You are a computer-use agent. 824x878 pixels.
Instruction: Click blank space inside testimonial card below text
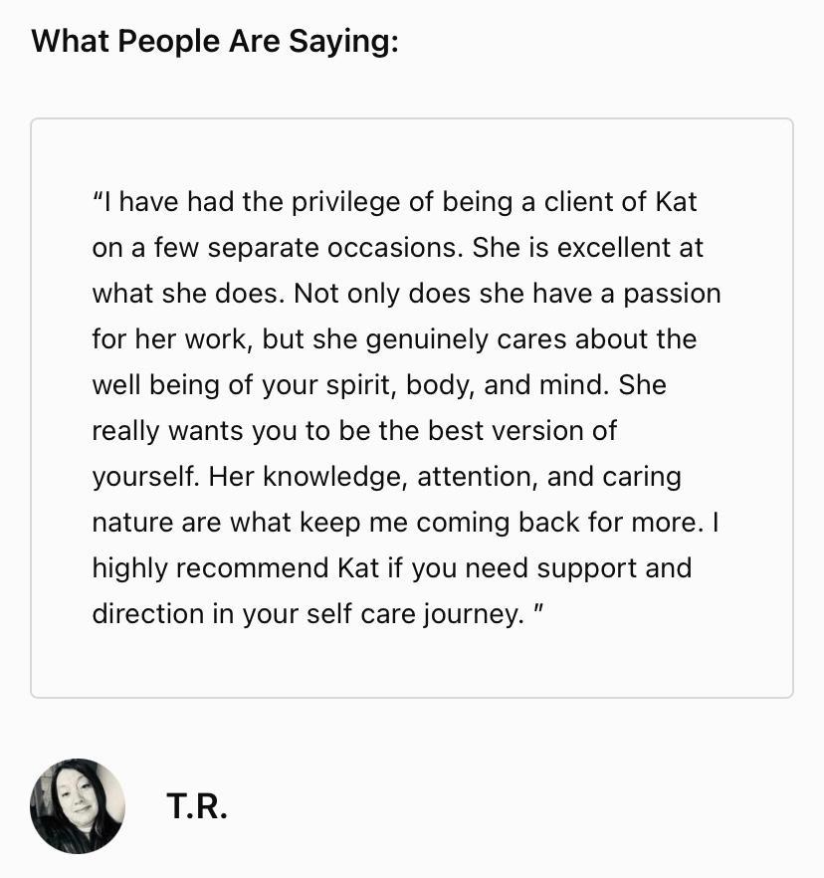click(412, 664)
